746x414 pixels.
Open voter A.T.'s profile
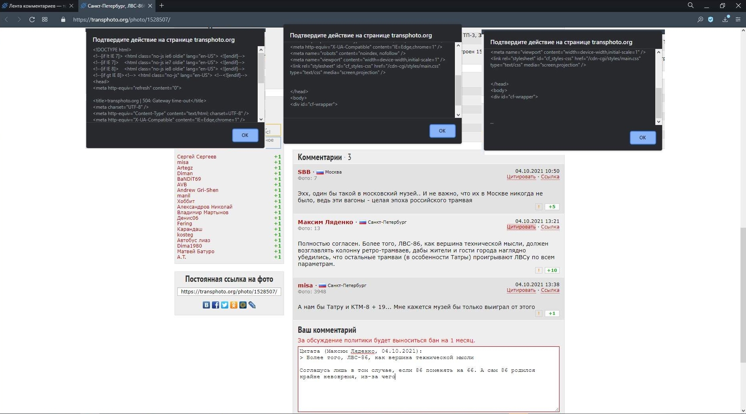[x=181, y=257]
